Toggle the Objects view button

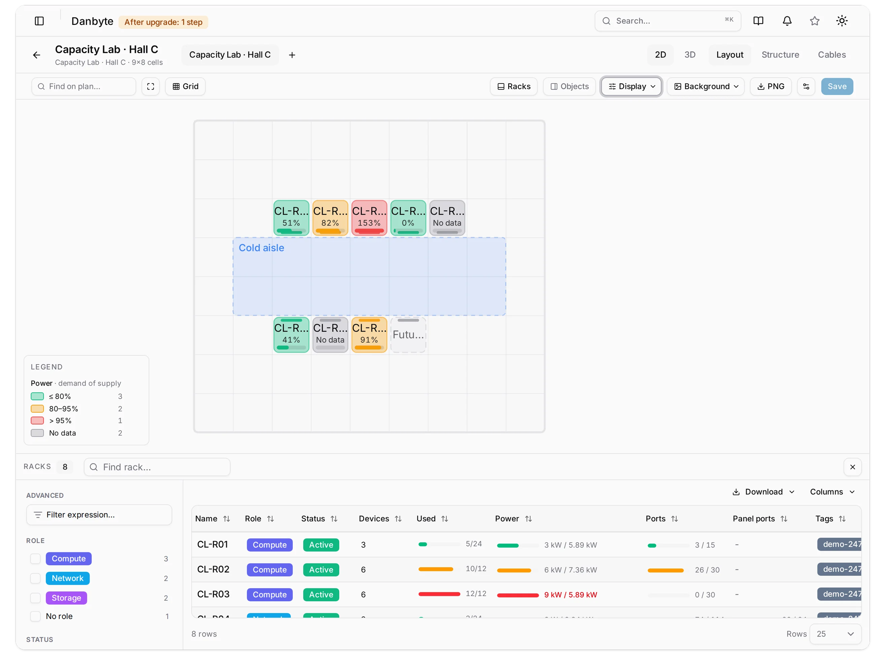click(569, 86)
